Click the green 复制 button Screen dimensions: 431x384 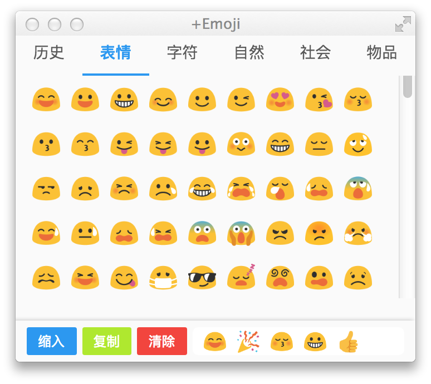pos(107,341)
